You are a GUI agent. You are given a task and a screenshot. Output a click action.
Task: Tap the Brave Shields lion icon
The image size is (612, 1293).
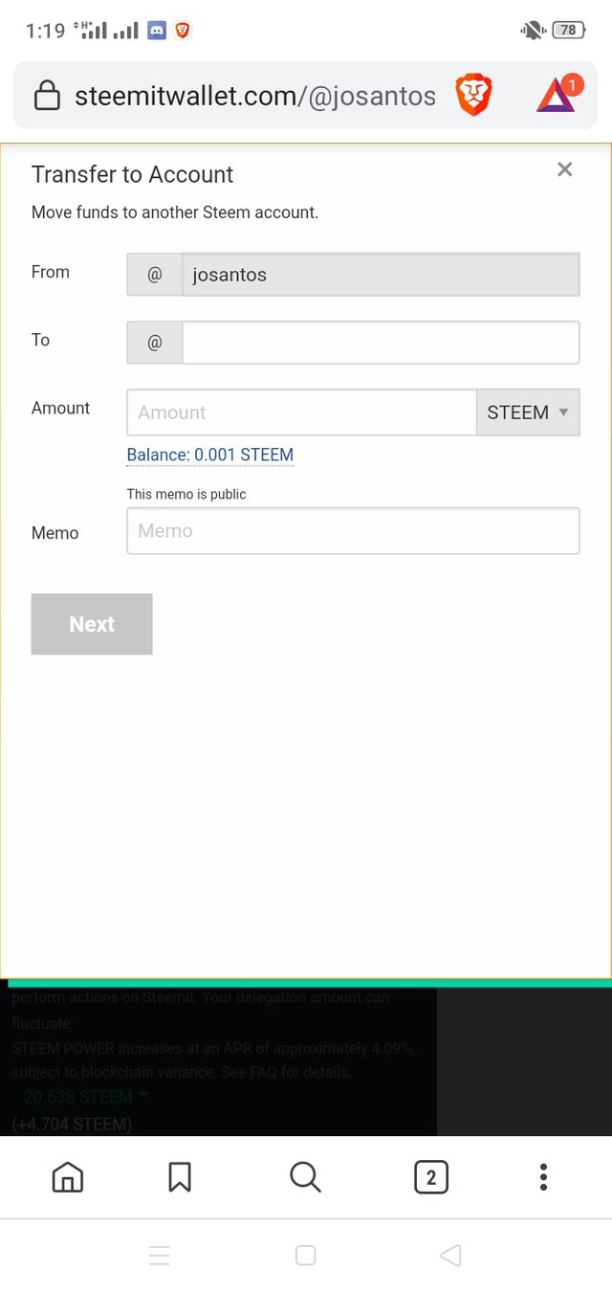[473, 96]
